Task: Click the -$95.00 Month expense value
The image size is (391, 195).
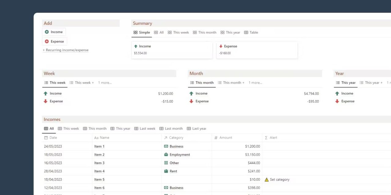Action: coord(313,101)
